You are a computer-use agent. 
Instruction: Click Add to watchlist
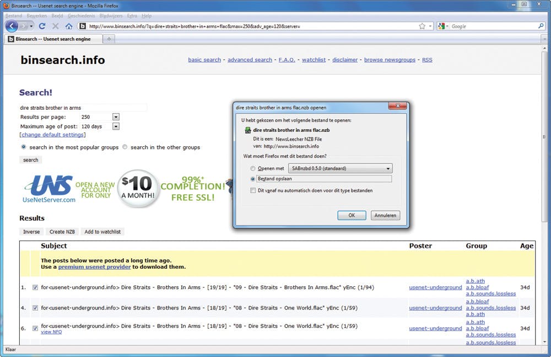click(102, 232)
